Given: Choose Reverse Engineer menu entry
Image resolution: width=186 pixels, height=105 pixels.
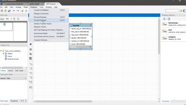Looking at the screenshot, I should coord(49,17).
